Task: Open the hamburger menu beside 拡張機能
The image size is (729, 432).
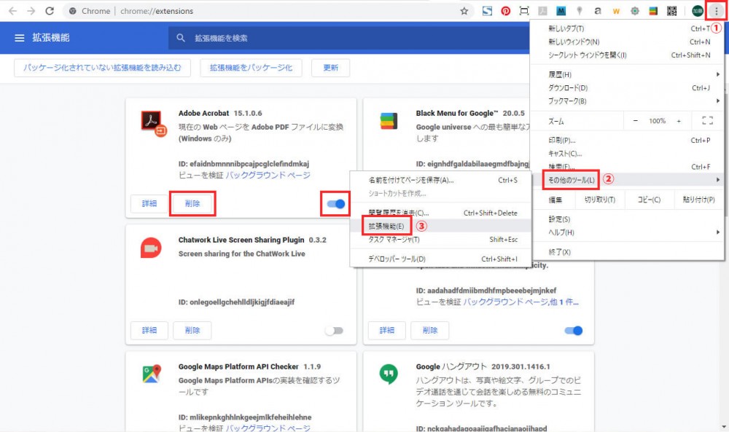Action: (x=20, y=38)
